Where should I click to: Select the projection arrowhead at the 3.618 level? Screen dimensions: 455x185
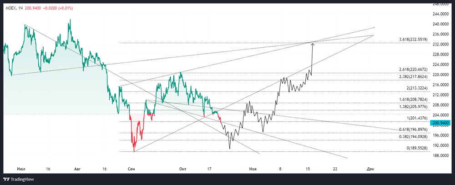click(313, 44)
